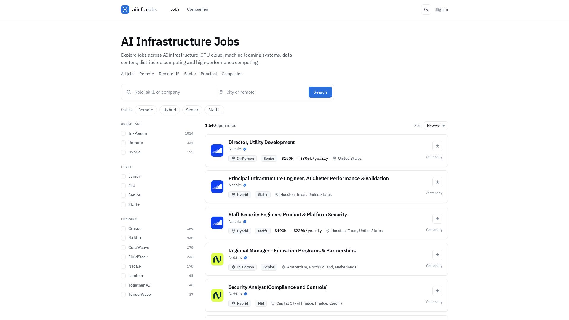
Task: Check the TensorWave company filter
Action: 123,295
